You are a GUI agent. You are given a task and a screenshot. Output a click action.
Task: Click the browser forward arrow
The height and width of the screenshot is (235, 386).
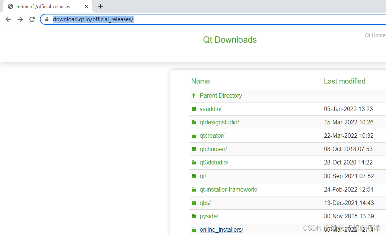(x=20, y=19)
